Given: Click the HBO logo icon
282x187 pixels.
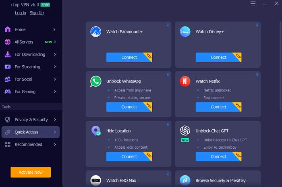Looking at the screenshot, I should 96,181.
